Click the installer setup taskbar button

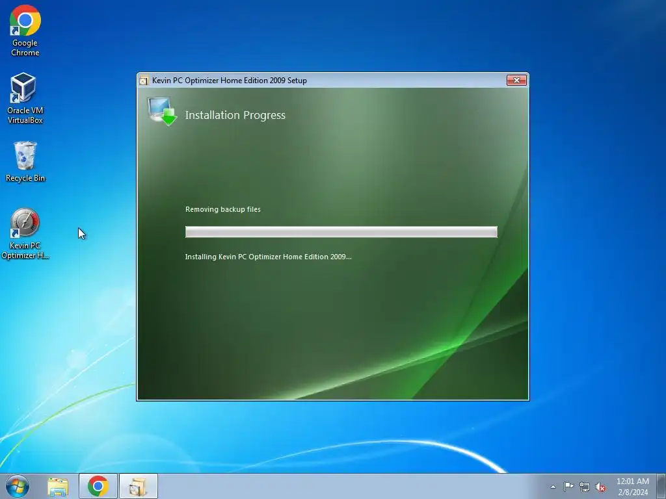(x=138, y=486)
